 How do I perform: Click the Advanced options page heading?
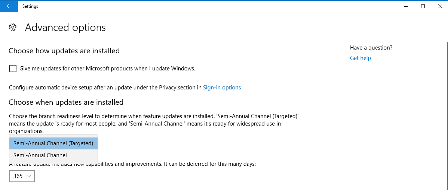[x=65, y=27]
